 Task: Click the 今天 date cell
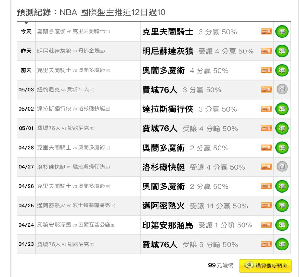[x=26, y=32]
